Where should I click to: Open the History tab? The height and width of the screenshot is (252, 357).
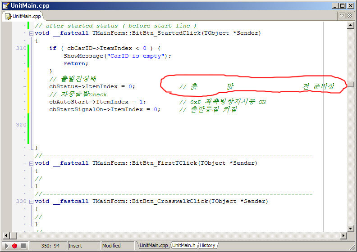point(207,245)
